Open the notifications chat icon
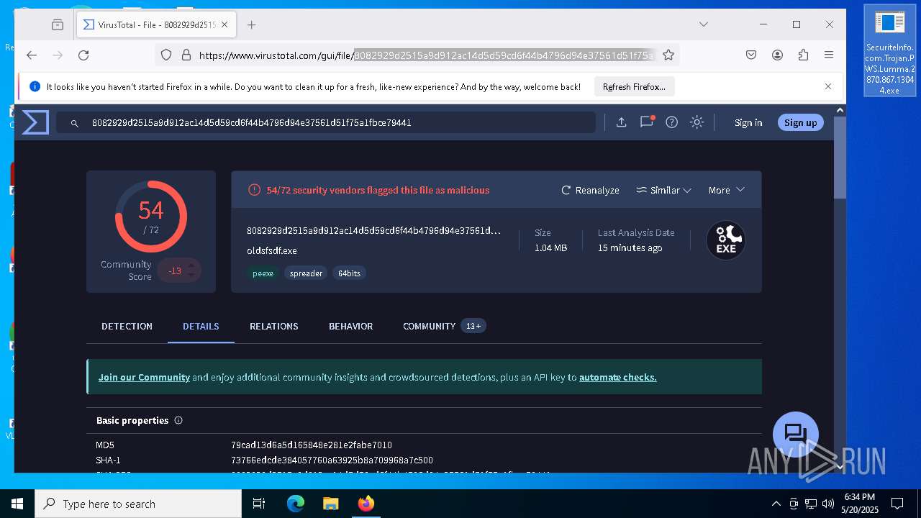 (x=646, y=122)
